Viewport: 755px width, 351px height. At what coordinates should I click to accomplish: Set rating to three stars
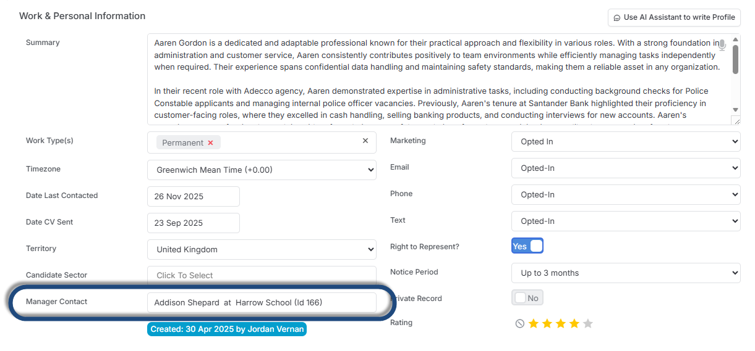(x=560, y=323)
